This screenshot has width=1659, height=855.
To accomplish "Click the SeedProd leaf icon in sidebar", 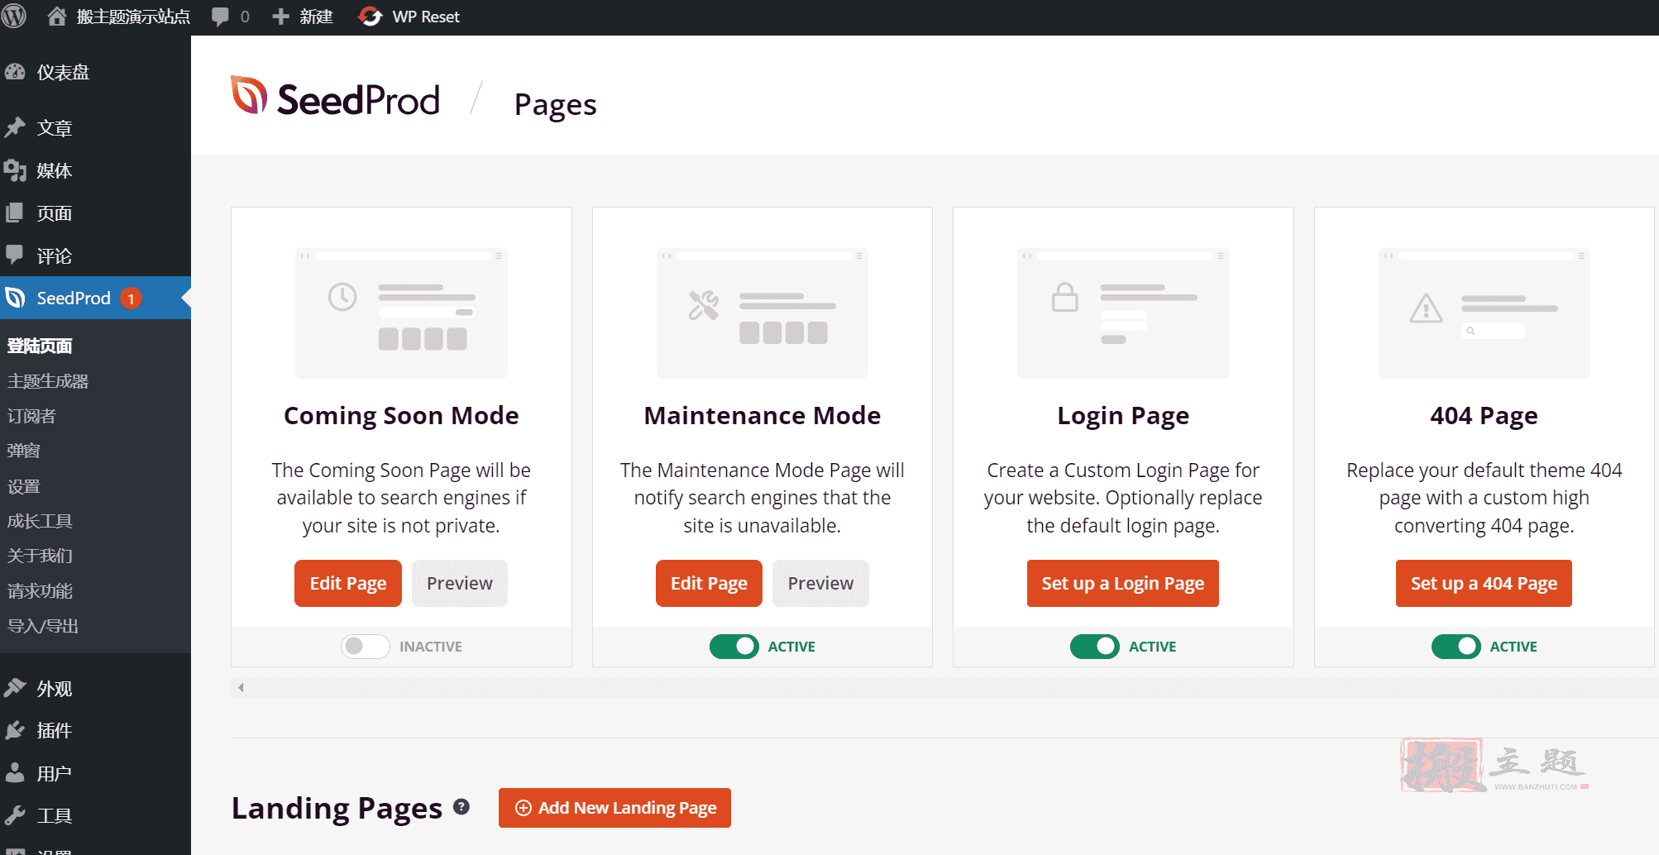I will 15,298.
